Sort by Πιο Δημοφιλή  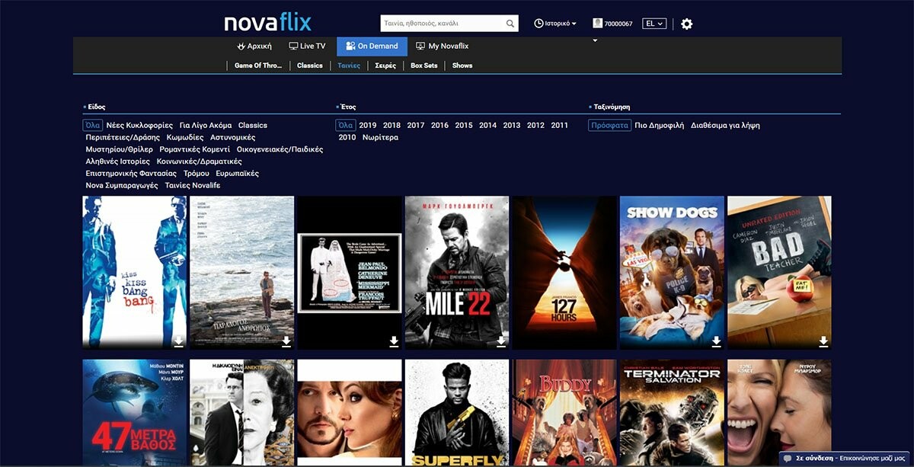pyautogui.click(x=660, y=125)
